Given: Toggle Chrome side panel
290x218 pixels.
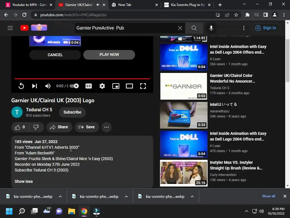Looking at the screenshot, I should click(266, 15).
